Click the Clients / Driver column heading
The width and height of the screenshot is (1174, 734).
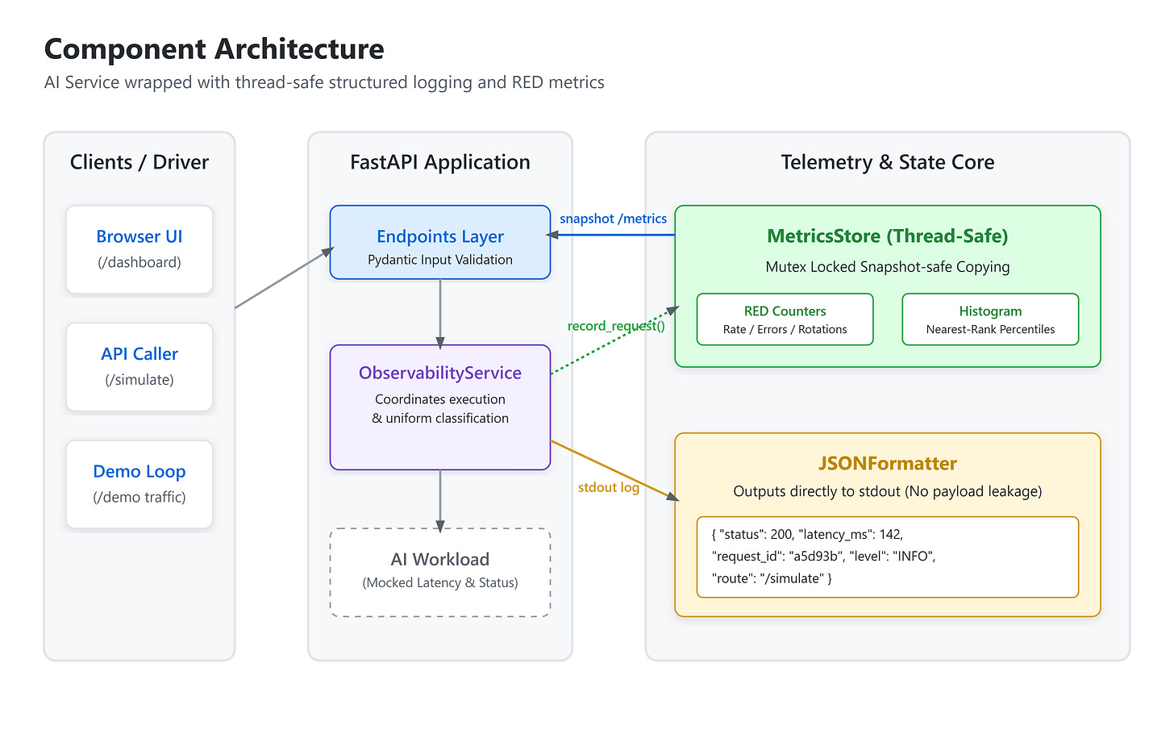(x=139, y=162)
